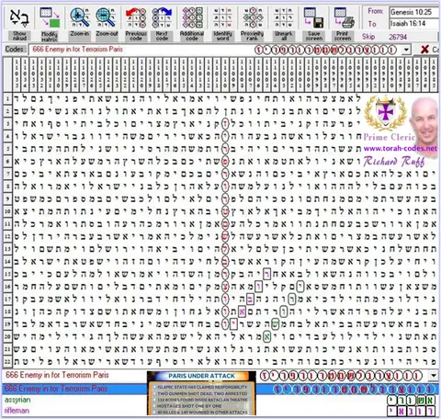Image resolution: width=441 pixels, height=419 pixels.
Task: Open www.torah-codes.net link
Action: coord(401,149)
